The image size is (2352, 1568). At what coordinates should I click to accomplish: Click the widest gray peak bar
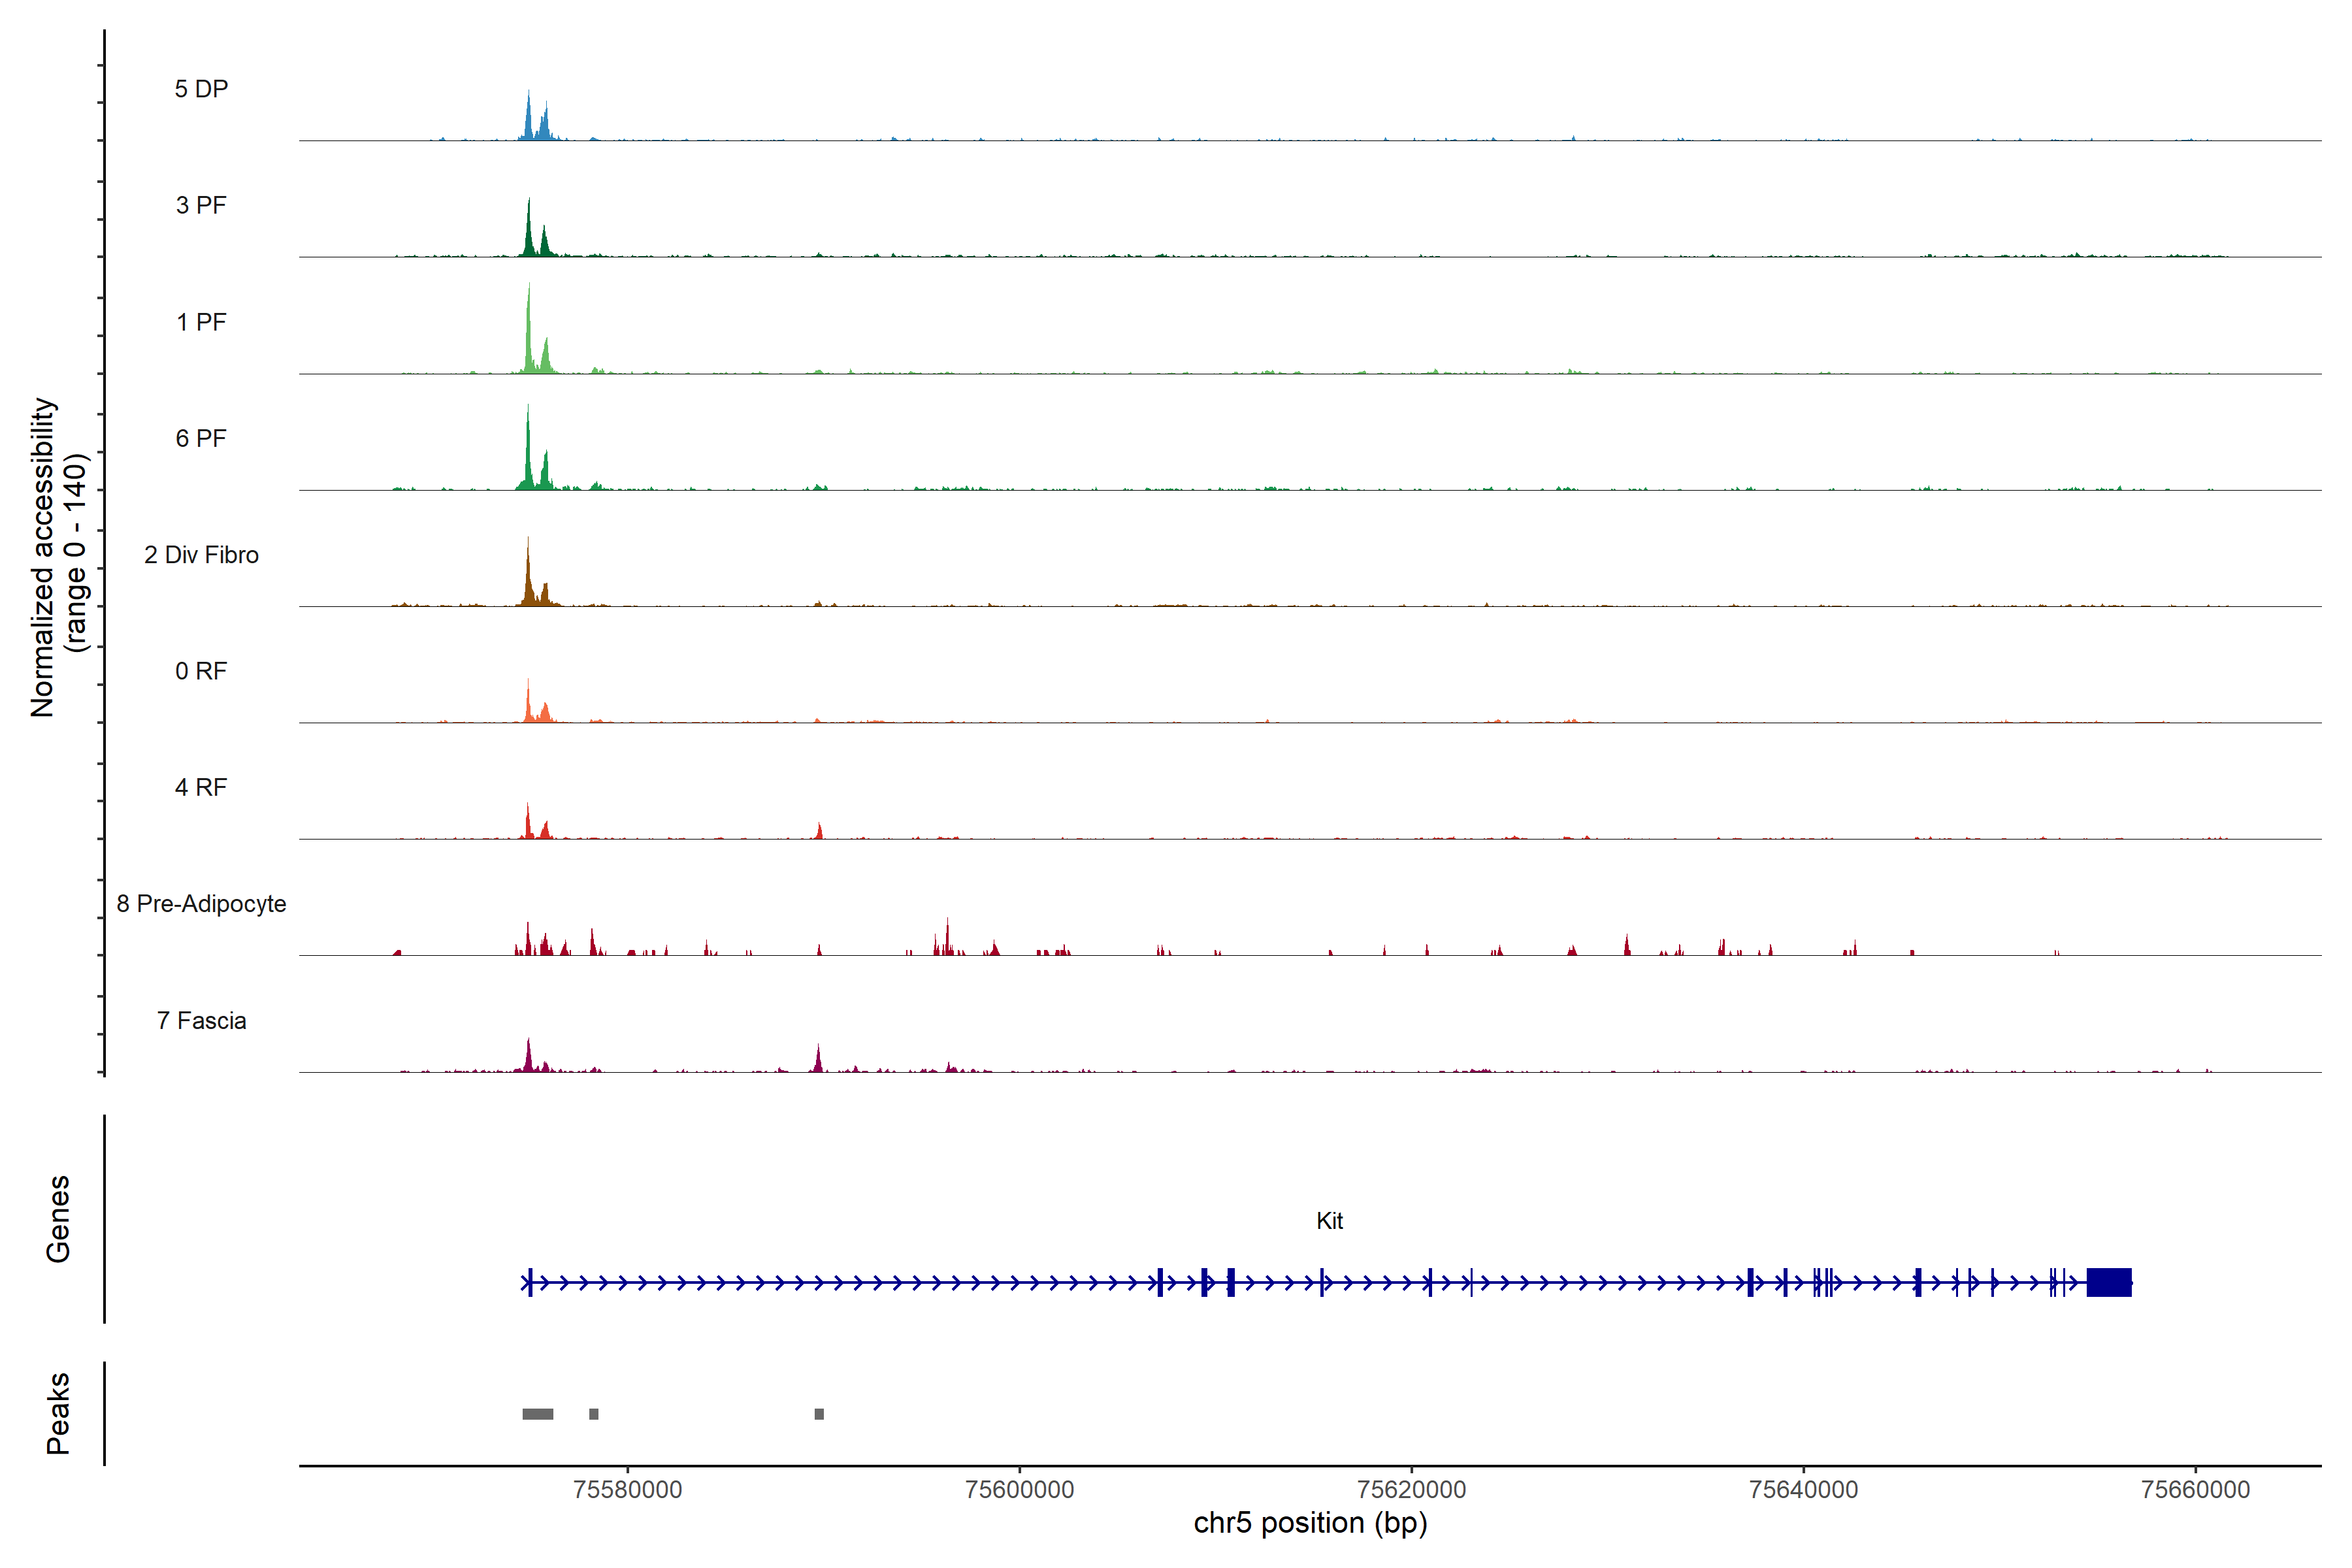[538, 1414]
